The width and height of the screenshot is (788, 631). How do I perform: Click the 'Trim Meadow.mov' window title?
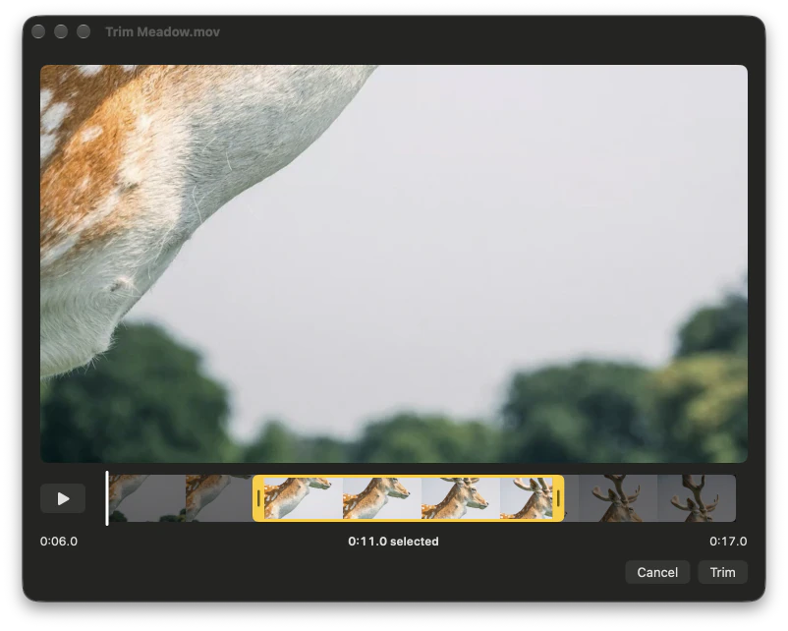tap(162, 31)
